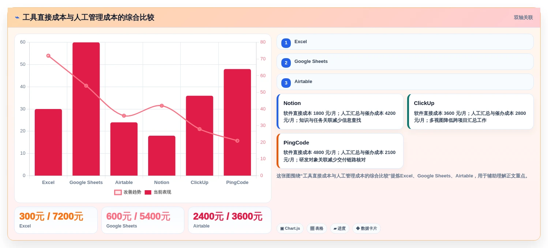This screenshot has width=548, height=248.
Task: Click the 300元 / 7200元 Excel stat card
Action: (56, 220)
